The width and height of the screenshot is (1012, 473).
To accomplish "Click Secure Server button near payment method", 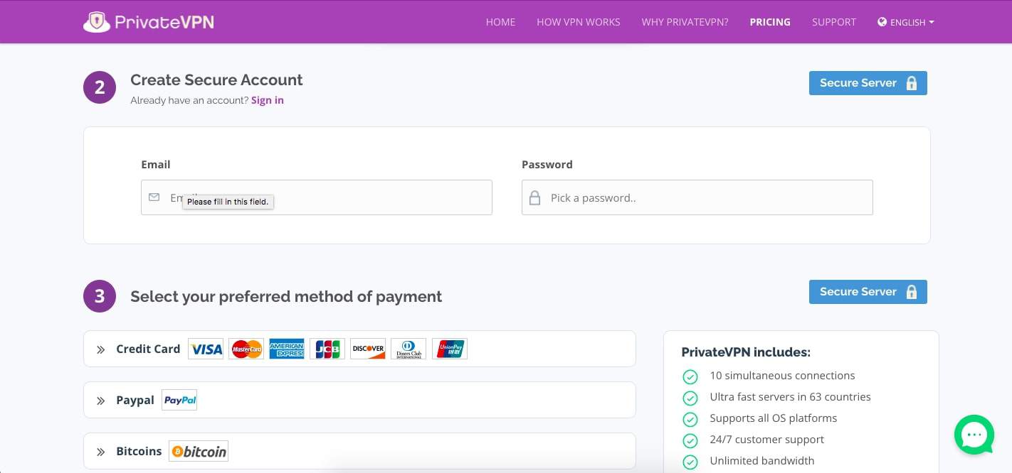I will tap(868, 292).
